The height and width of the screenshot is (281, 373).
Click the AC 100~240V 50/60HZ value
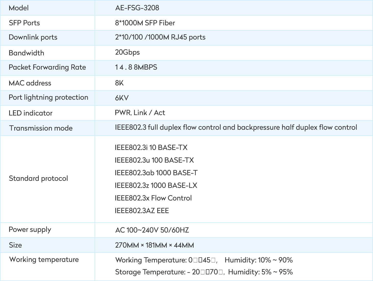coord(152,230)
